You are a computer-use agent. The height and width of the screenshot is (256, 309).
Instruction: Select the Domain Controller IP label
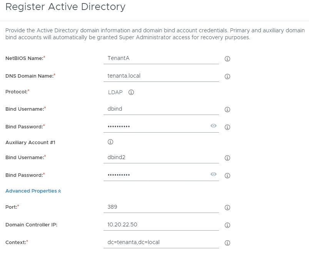(x=31, y=225)
